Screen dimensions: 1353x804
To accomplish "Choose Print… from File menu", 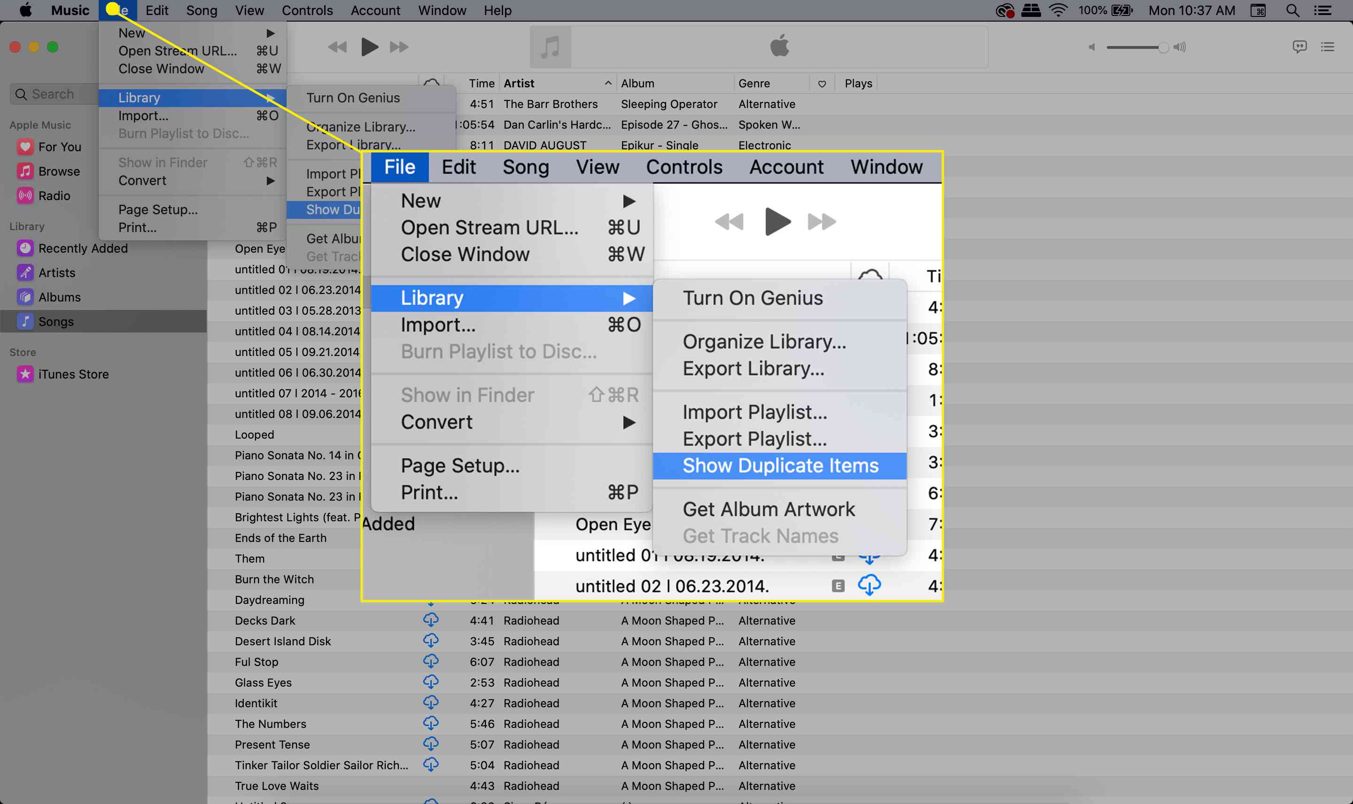I will [192, 228].
